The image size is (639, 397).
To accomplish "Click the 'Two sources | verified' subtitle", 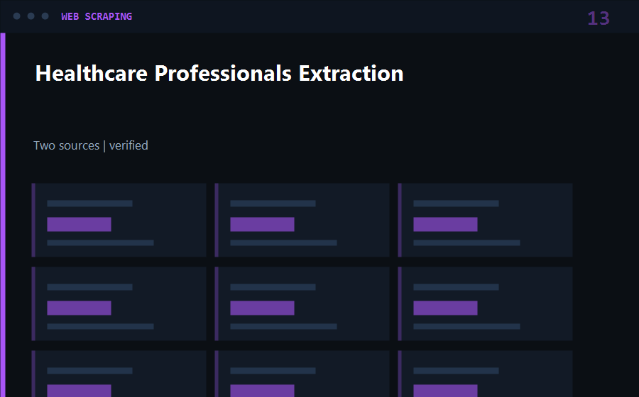I will coord(91,145).
